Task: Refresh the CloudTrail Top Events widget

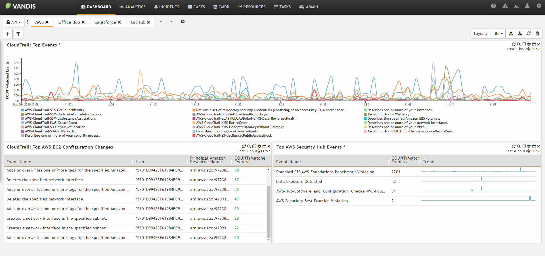Action: [x=513, y=44]
